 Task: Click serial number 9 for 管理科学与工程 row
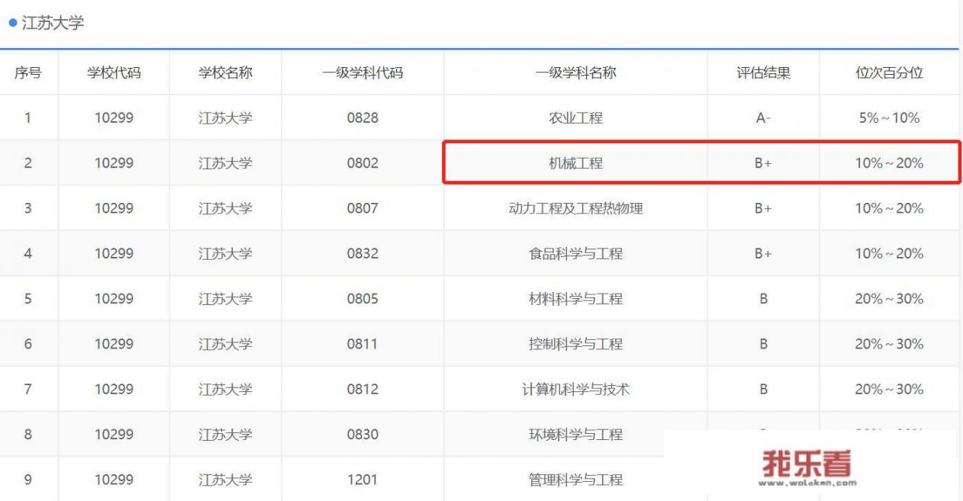point(28,480)
